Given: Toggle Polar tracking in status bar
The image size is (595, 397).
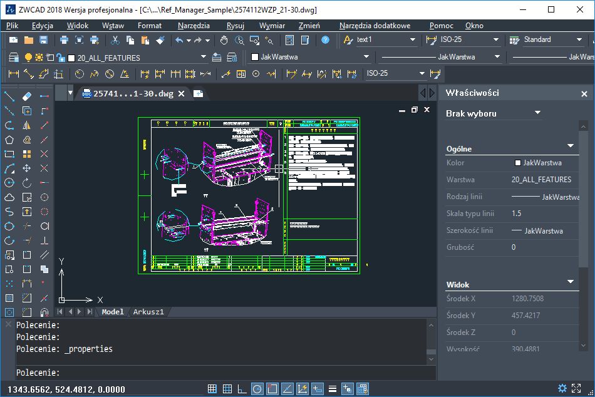Looking at the screenshot, I should pyautogui.click(x=257, y=389).
